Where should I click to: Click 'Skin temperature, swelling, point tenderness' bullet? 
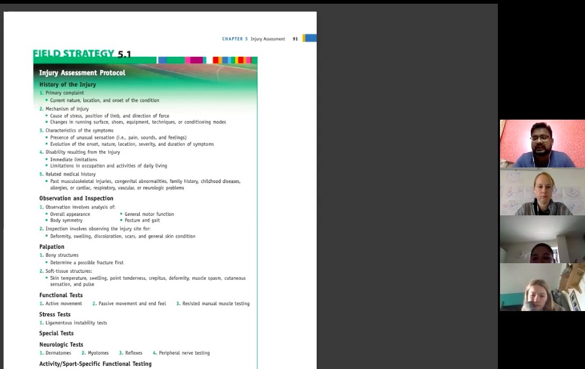148,281
